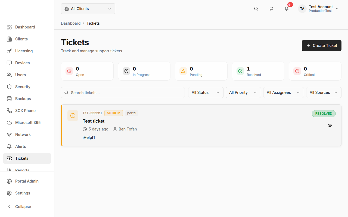Click the Settings gear icon

pos(9,193)
